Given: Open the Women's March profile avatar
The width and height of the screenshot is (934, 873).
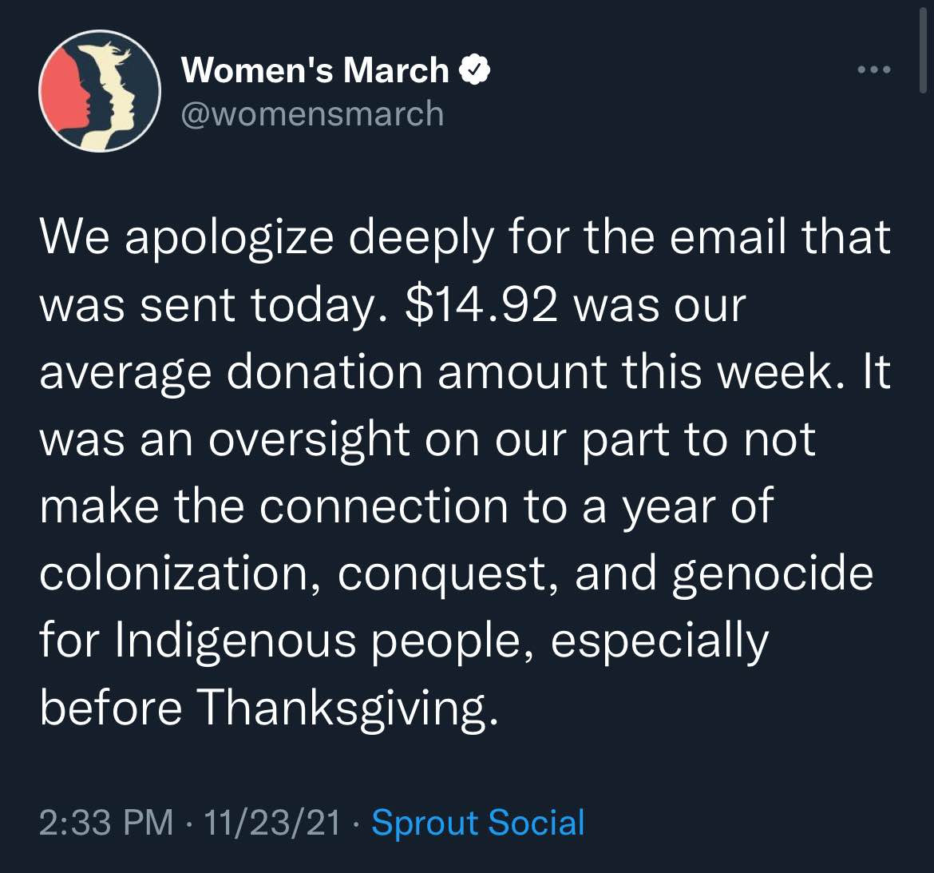Looking at the screenshot, I should pos(100,91).
